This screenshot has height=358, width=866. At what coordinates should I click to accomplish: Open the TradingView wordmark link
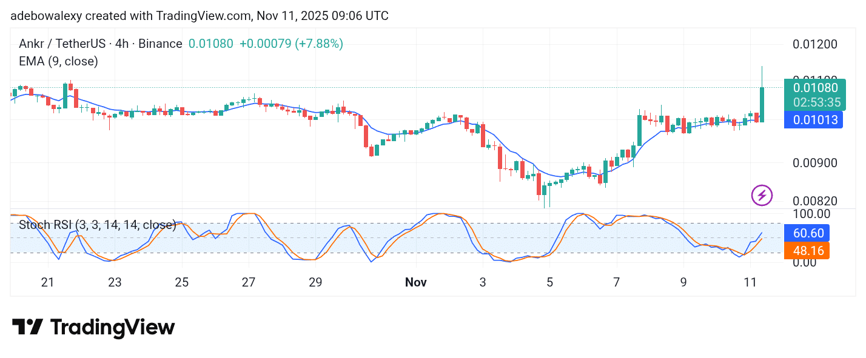point(112,328)
